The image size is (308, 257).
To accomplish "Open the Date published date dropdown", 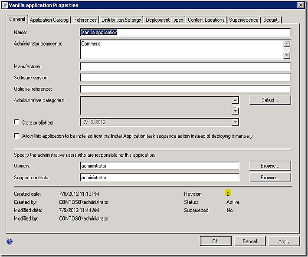I will click(x=235, y=122).
